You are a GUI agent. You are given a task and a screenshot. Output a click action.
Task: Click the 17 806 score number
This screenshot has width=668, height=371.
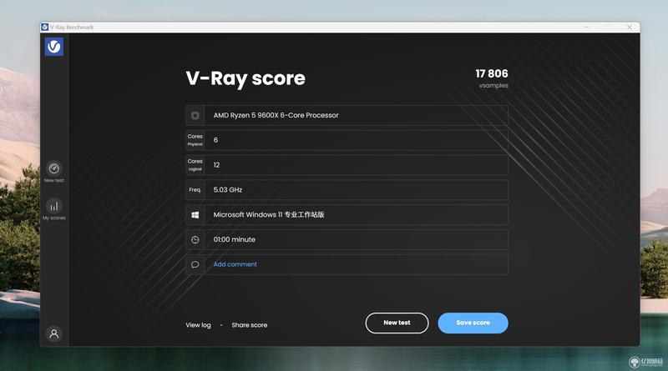pos(492,73)
